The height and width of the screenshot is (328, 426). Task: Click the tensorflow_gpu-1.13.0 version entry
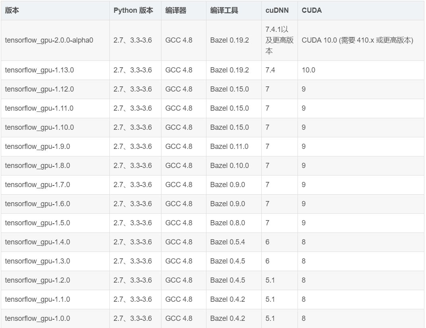[40, 70]
